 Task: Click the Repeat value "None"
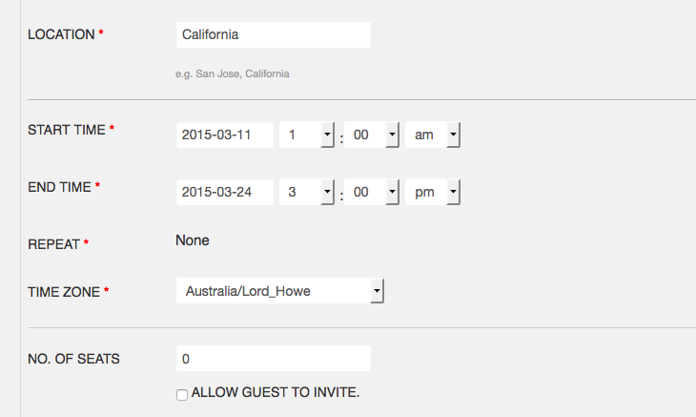tap(193, 240)
